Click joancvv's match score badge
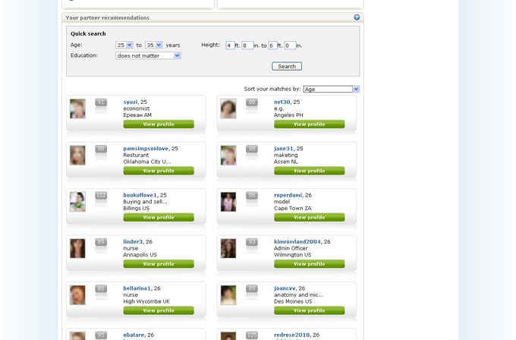The width and height of the screenshot is (516, 340). (x=252, y=288)
